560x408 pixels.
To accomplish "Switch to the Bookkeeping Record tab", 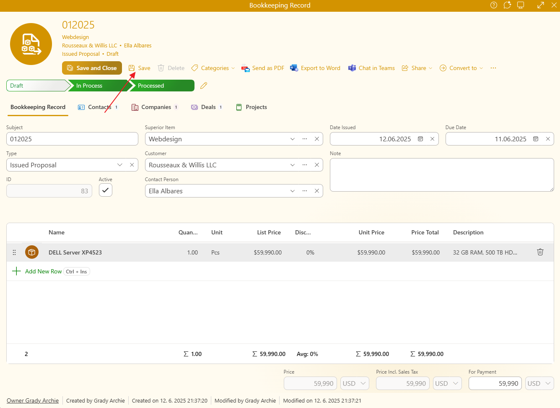I will tap(38, 107).
